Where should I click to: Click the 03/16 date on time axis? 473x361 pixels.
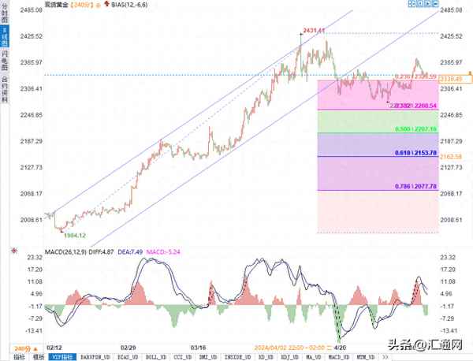[x=198, y=348]
